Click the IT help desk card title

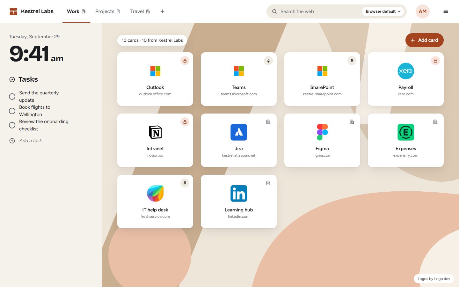(155, 210)
